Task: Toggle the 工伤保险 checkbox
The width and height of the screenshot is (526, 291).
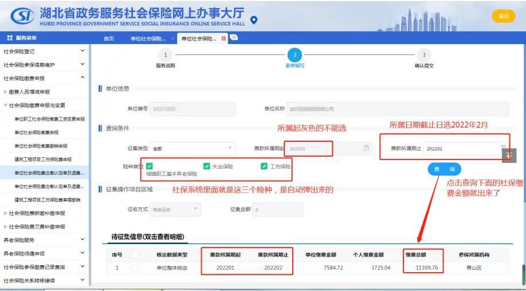Action: coord(264,166)
